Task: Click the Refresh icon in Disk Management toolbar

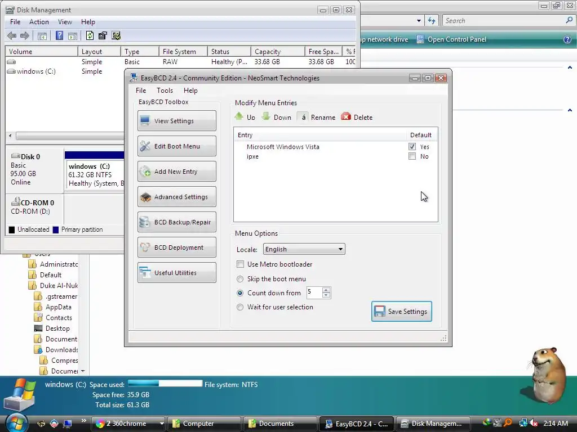Action: pos(90,35)
